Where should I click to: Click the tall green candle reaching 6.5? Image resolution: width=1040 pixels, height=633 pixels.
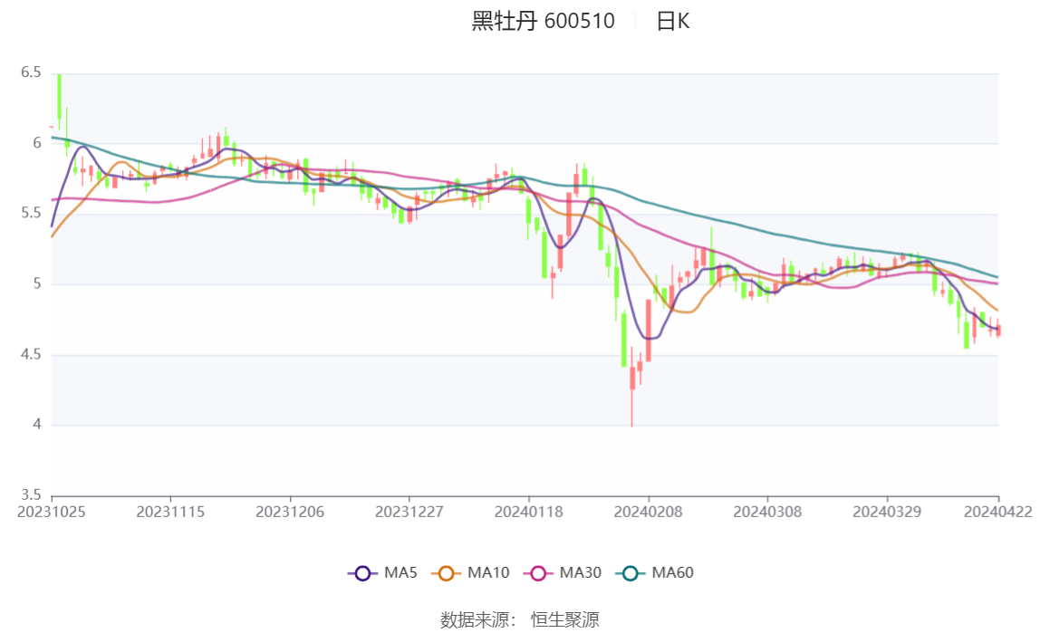pyautogui.click(x=59, y=96)
